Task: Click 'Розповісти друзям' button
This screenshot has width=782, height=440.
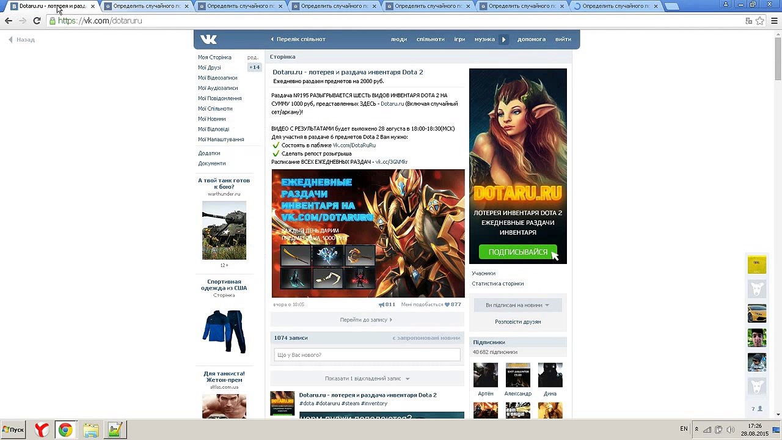Action: click(x=517, y=322)
